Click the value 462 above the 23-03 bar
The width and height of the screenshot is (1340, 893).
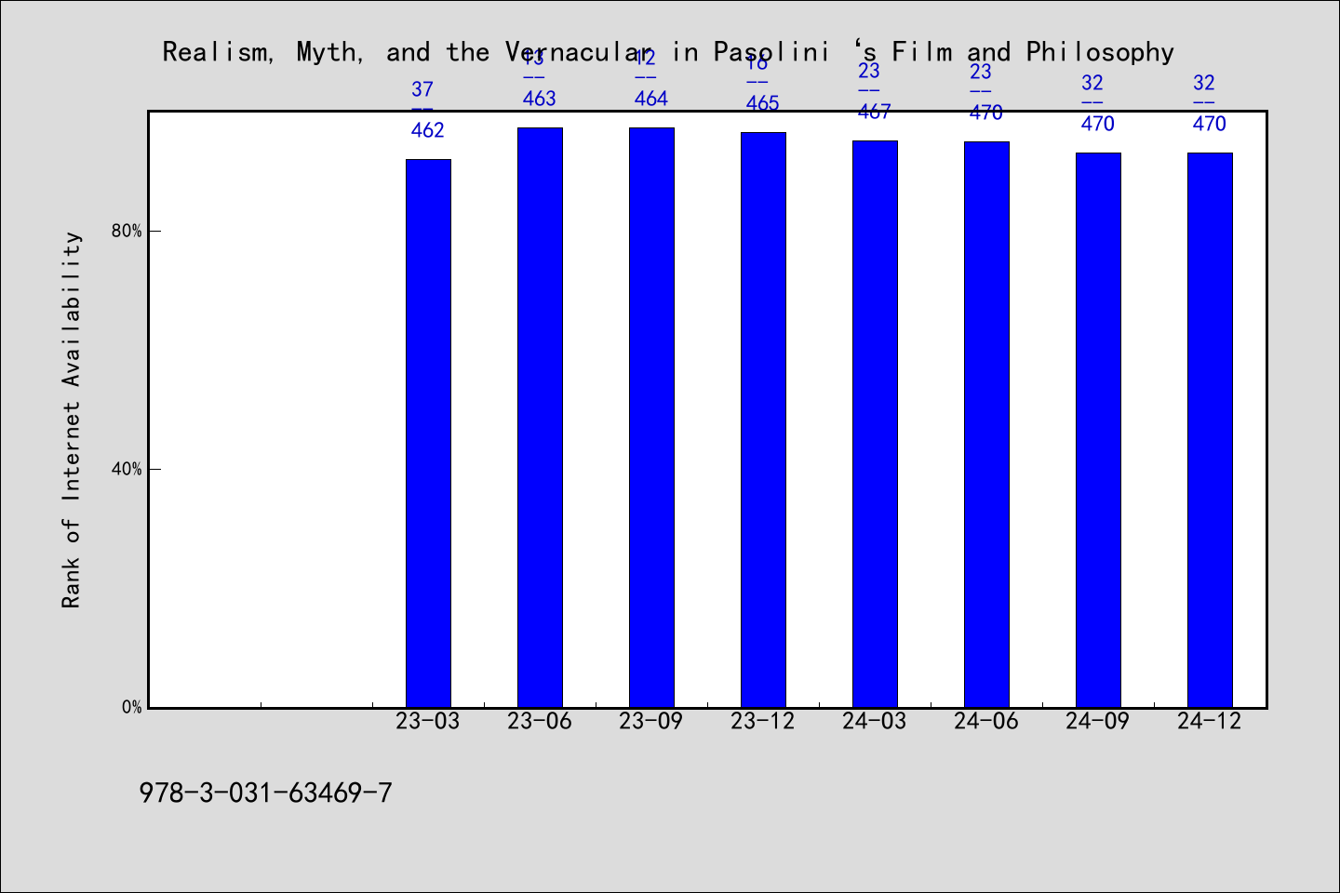click(x=428, y=130)
